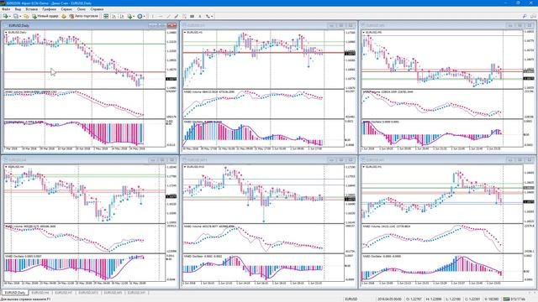The width and height of the screenshot is (538, 302).
Task: Select the Fibonacci retracement tool
Action: click(184, 16)
